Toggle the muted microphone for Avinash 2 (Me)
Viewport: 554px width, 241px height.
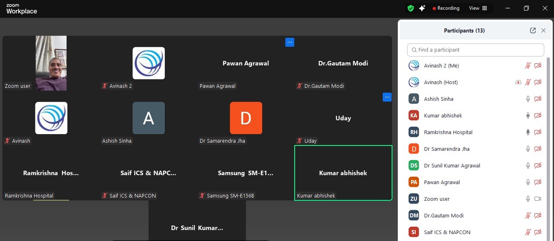pos(528,65)
